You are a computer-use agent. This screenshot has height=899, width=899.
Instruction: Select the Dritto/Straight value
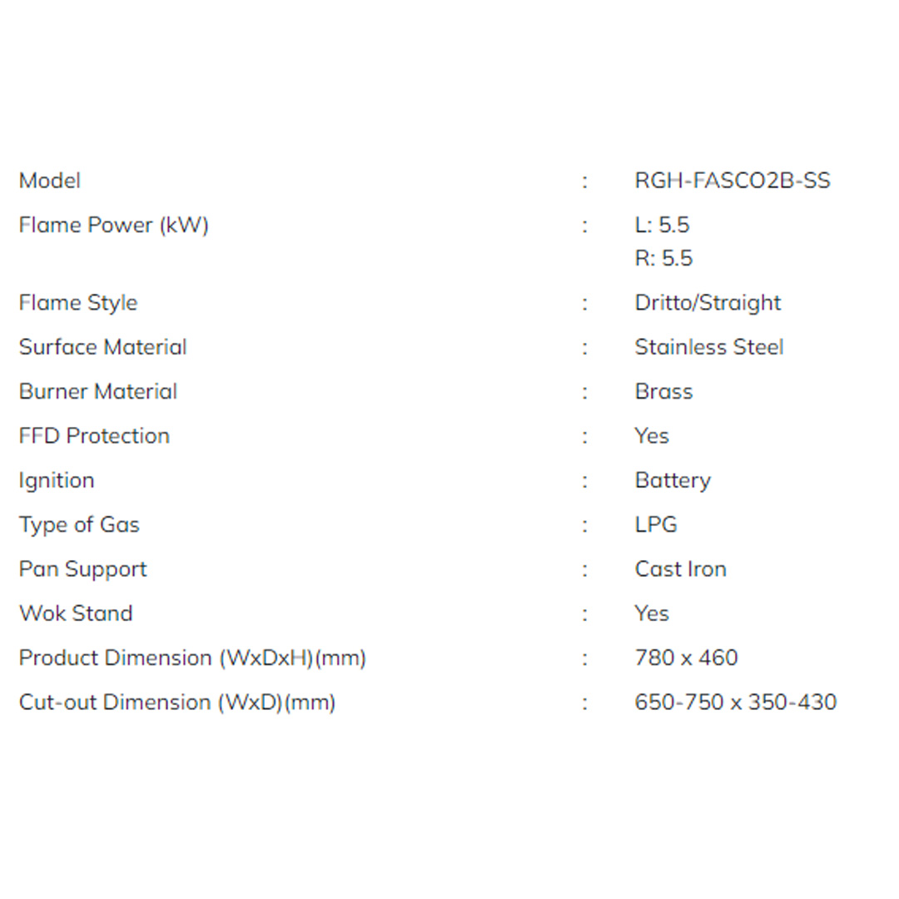point(708,302)
